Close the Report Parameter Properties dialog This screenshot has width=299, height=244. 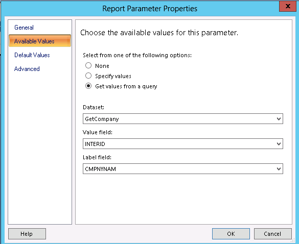click(288, 6)
